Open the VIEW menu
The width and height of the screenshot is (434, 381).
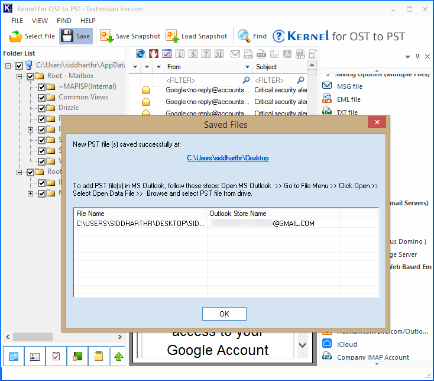[40, 21]
